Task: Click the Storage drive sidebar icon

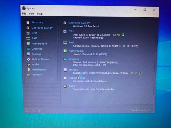Action: 28,54
